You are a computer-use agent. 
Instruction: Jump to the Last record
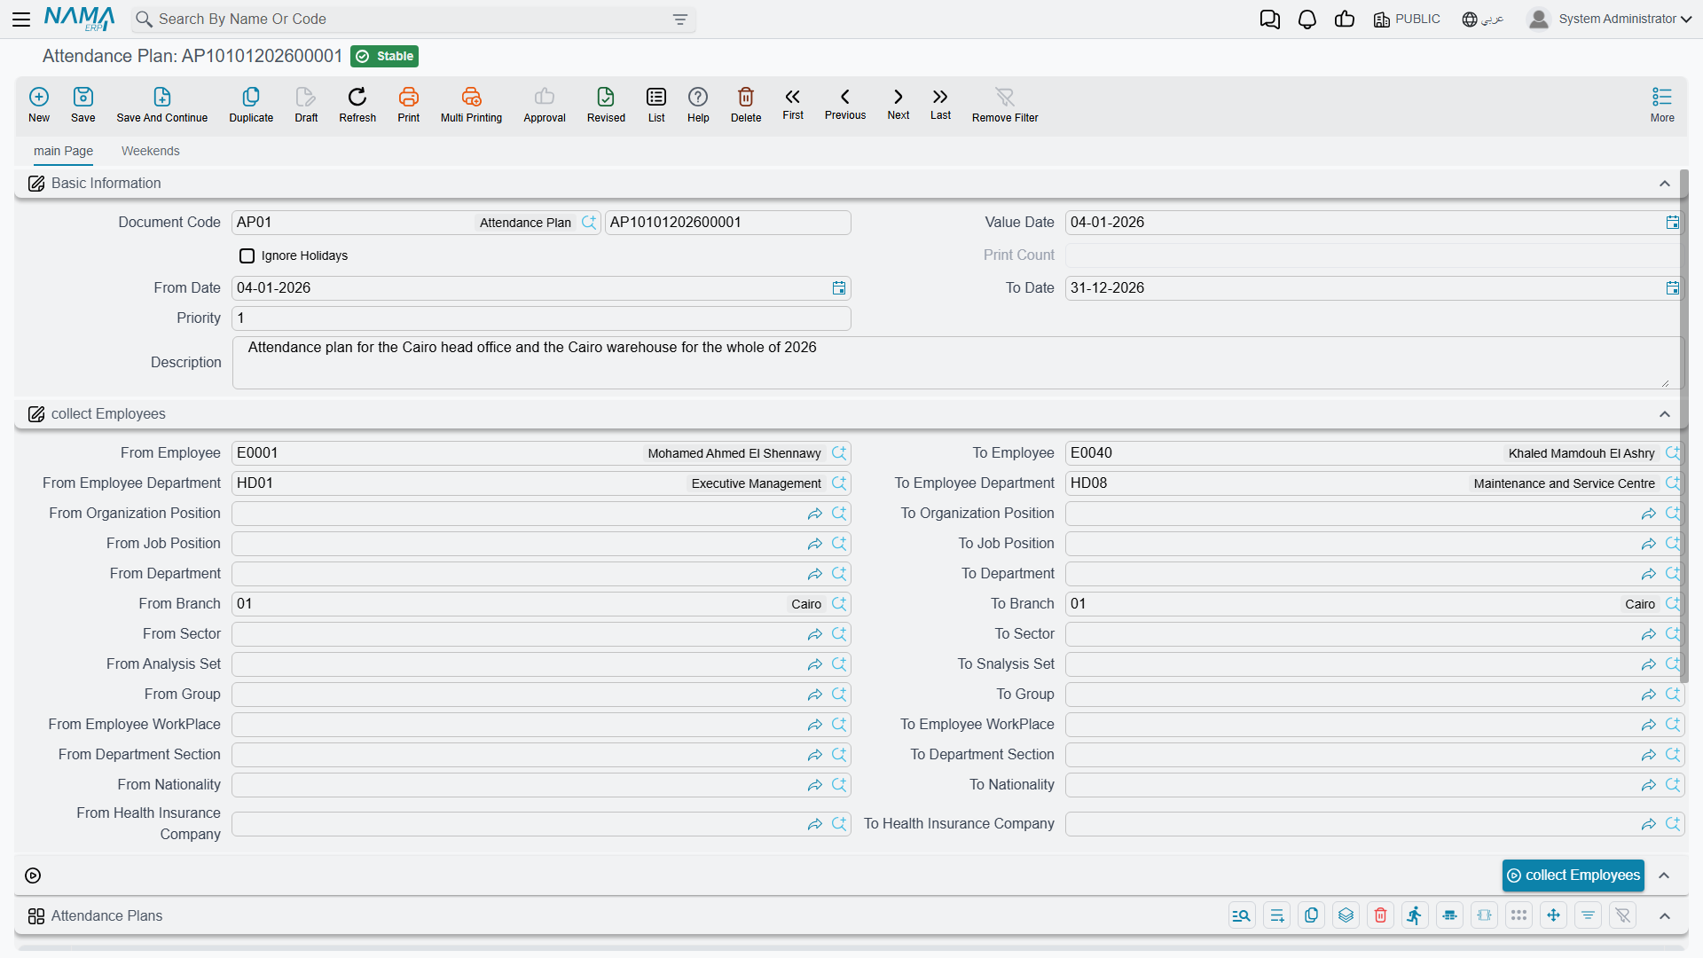[x=940, y=104]
